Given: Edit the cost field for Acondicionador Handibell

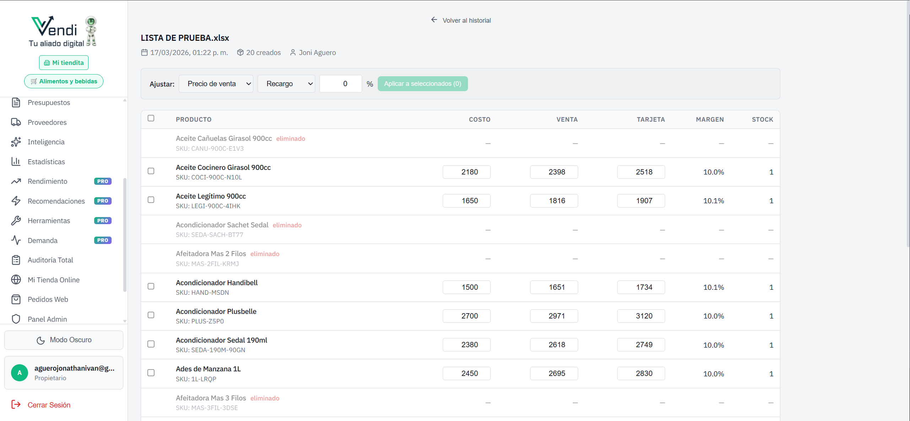Looking at the screenshot, I should (x=467, y=287).
